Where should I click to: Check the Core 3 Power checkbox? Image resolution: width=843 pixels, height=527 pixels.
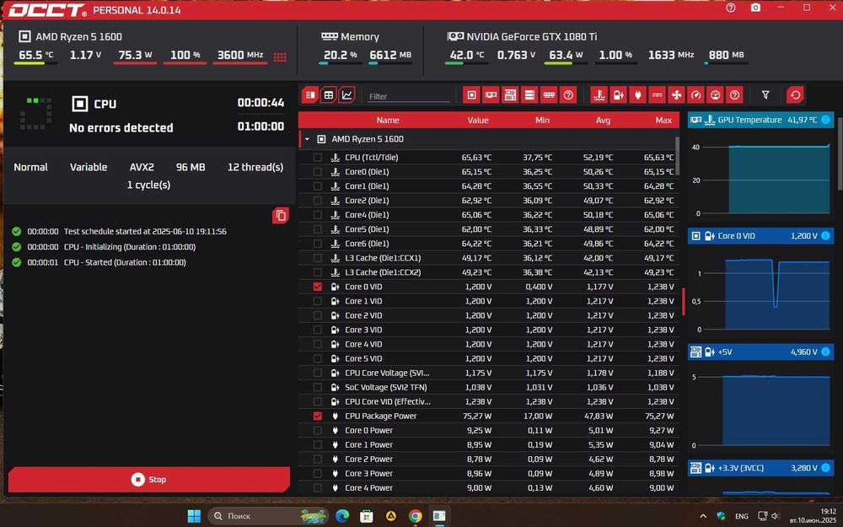[318, 473]
